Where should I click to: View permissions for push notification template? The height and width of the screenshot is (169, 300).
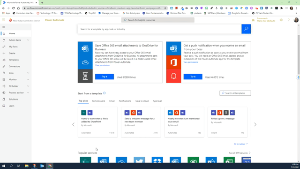coord(191,62)
